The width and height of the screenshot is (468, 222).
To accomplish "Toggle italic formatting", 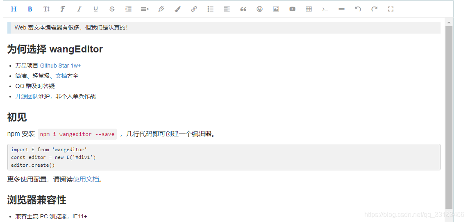I will (x=79, y=9).
